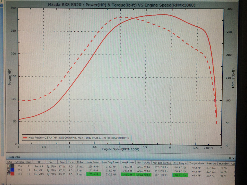The width and height of the screenshot is (247, 185).
Task: Sort runs by the Max Eng Power header
Action: [111, 162]
